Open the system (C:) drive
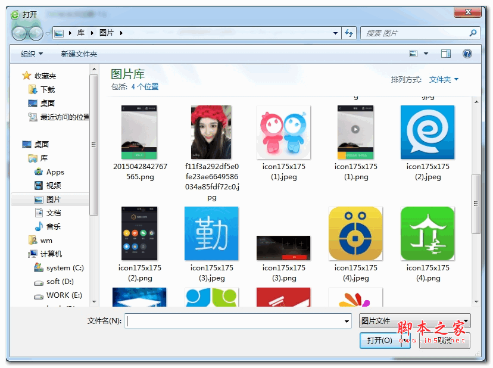The width and height of the screenshot is (493, 368). click(59, 268)
